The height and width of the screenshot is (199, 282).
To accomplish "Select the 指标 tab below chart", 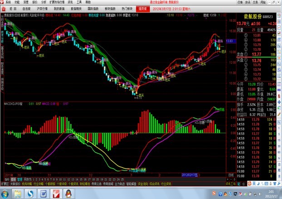I will (7, 180).
